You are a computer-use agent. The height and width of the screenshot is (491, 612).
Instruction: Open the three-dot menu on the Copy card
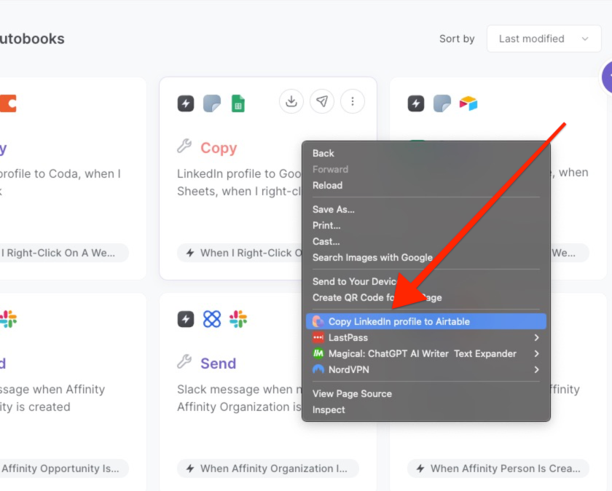[x=353, y=101]
